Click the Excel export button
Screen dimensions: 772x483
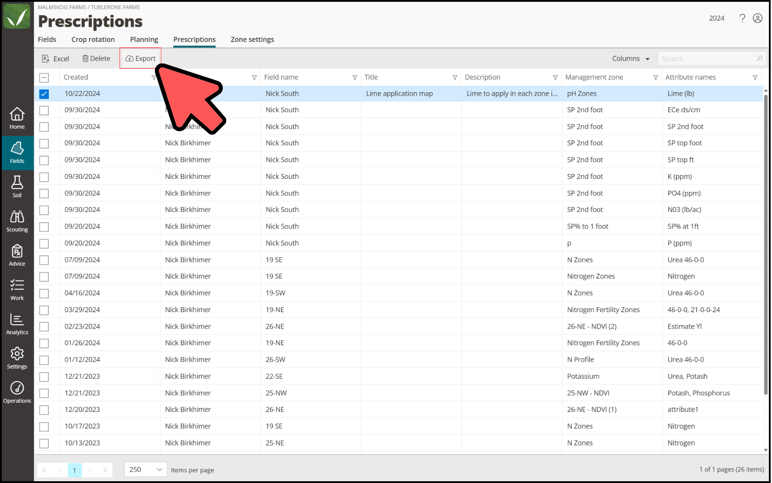tap(56, 59)
